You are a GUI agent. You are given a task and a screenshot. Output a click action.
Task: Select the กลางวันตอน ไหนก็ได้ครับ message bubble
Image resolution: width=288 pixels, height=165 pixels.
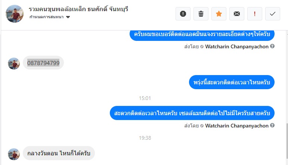pos(59,153)
